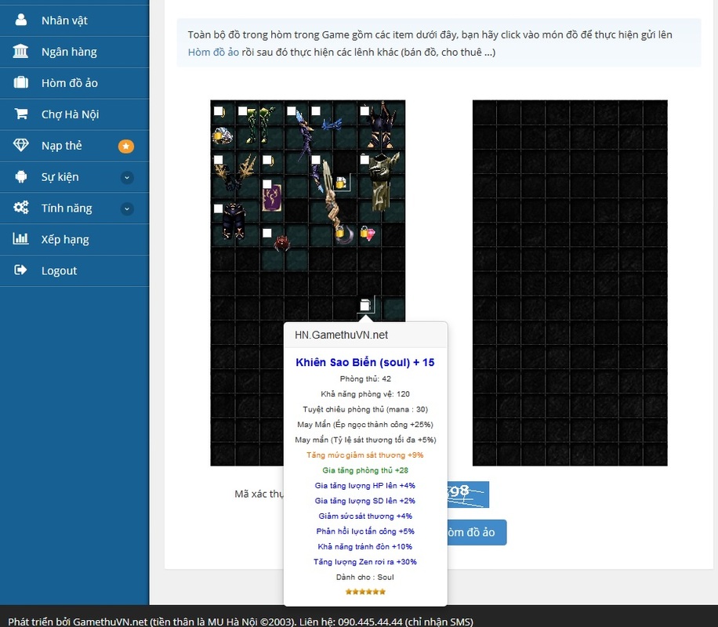
Task: Open the Tính năng menu item
Action: 67,208
